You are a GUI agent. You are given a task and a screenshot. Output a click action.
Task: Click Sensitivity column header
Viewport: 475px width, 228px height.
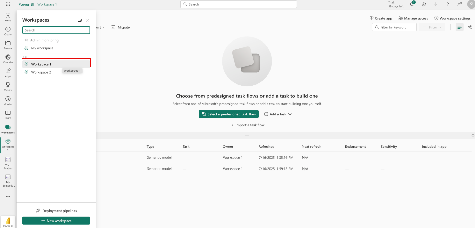(389, 147)
